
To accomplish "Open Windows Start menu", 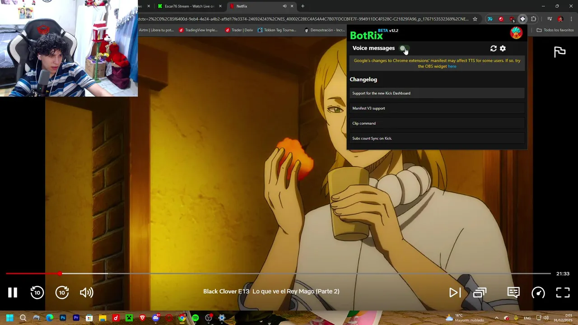I will click(x=9, y=318).
